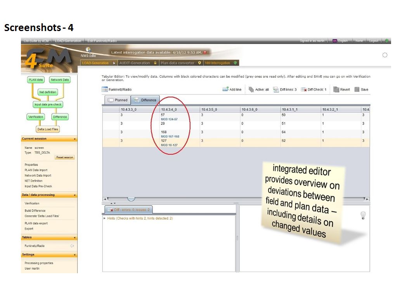
Task: Switch to the Planned tab
Action: click(x=118, y=100)
